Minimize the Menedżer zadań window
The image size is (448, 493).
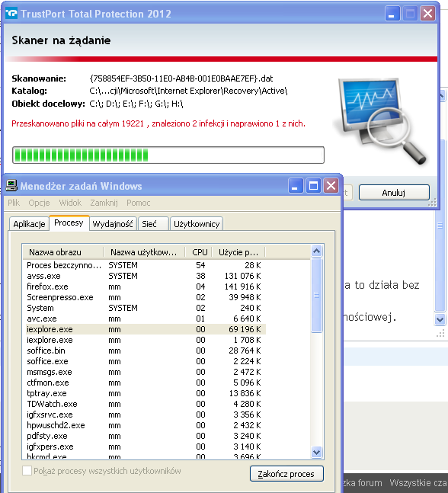tap(295, 186)
